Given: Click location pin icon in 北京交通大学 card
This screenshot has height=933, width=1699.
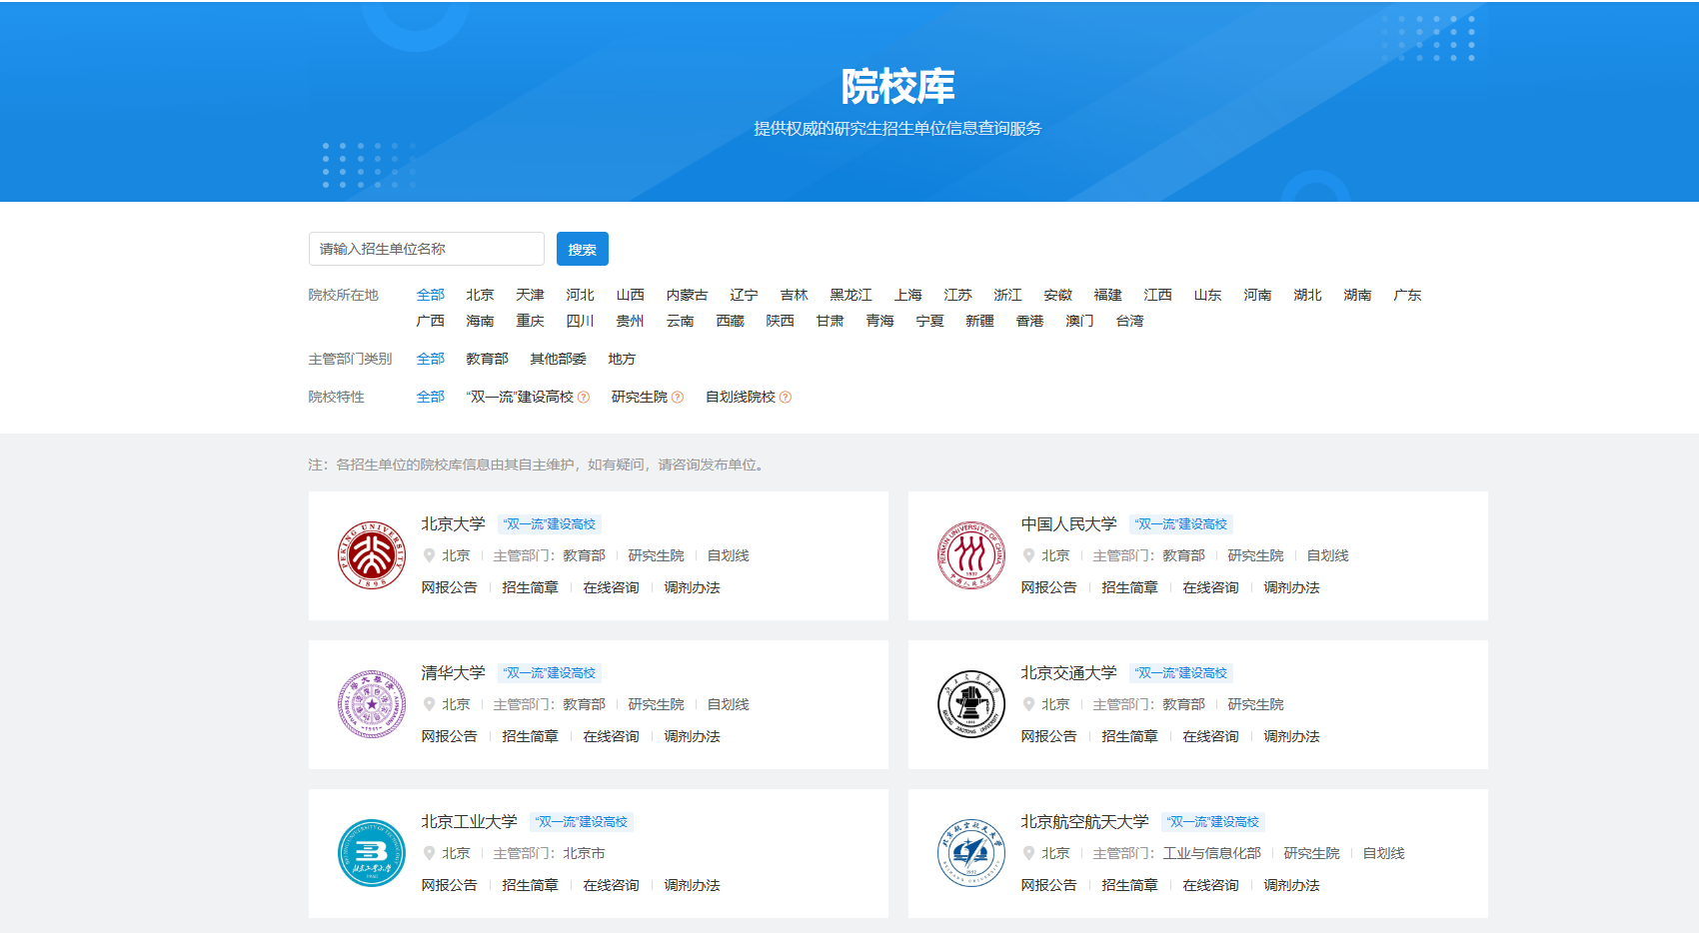Looking at the screenshot, I should [1028, 704].
